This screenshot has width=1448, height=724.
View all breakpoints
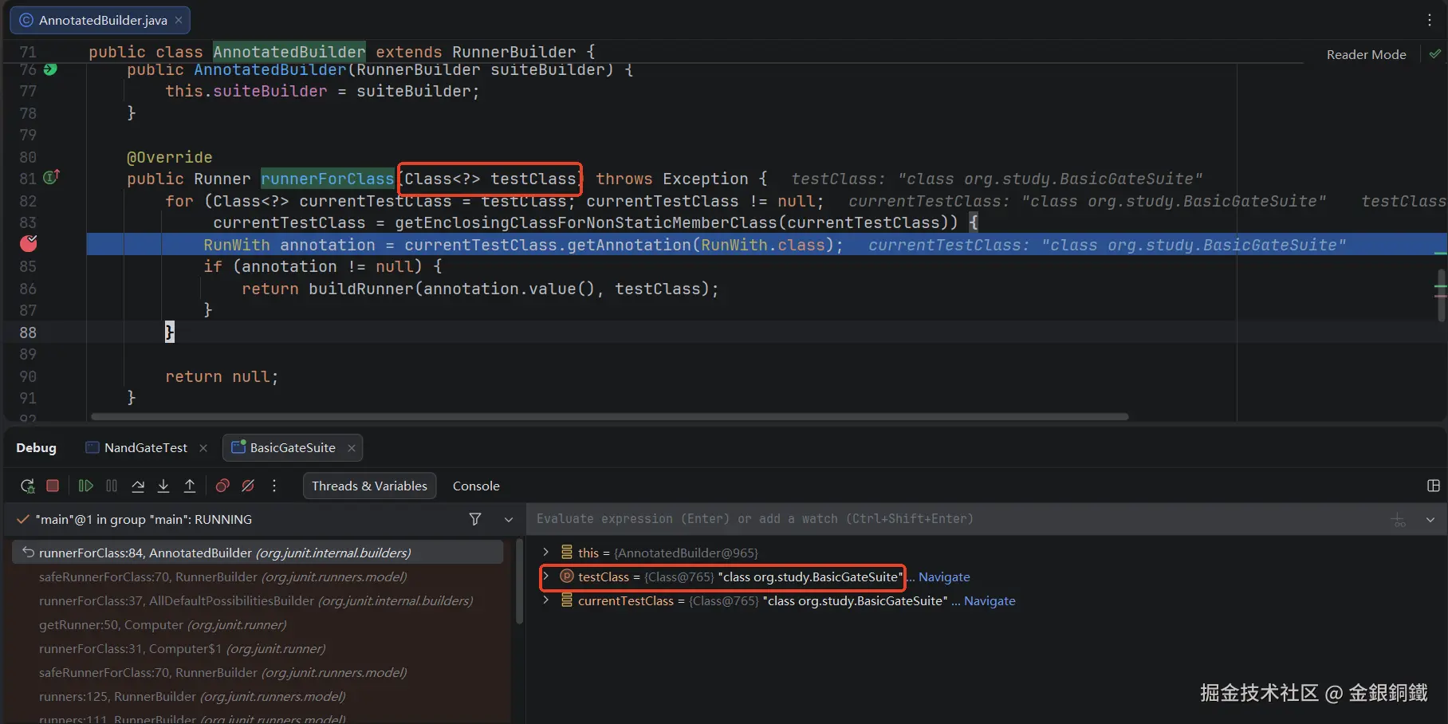pos(222,486)
